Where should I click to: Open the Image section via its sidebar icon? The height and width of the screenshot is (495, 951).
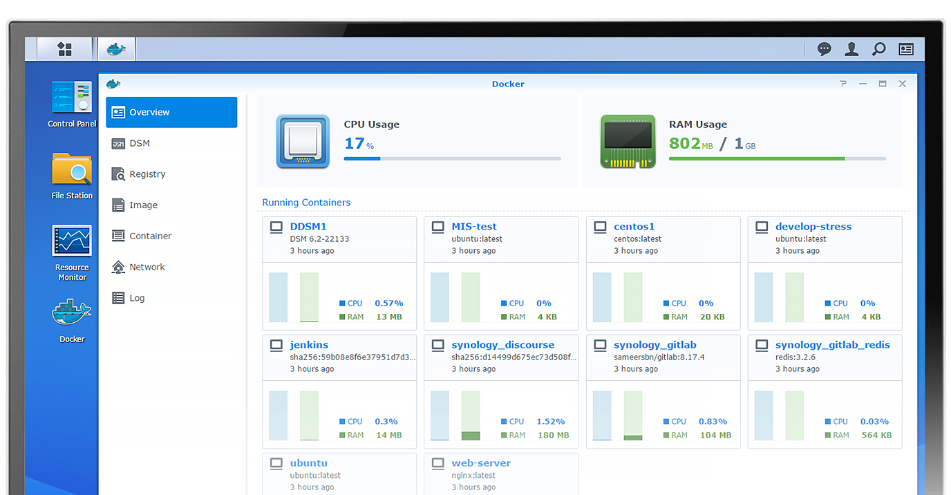[117, 205]
